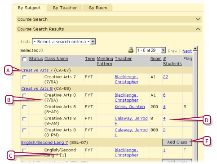Click the disabled Prev page link

(173, 51)
